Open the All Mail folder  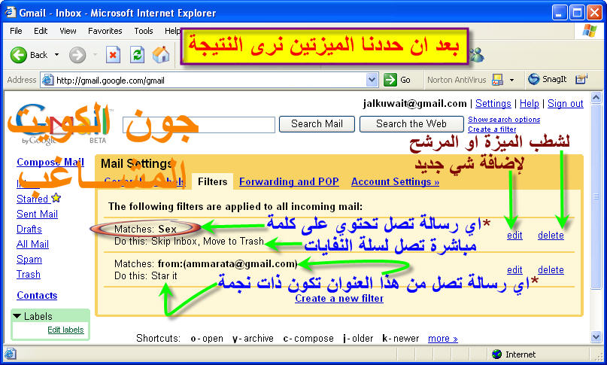[x=32, y=244]
